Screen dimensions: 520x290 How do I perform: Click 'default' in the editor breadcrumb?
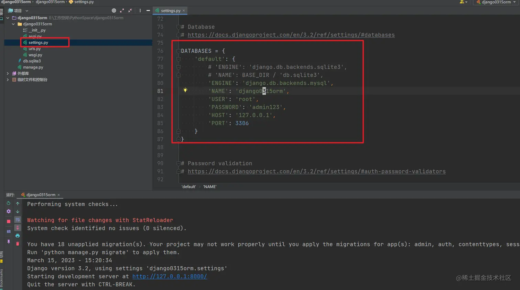pyautogui.click(x=188, y=187)
